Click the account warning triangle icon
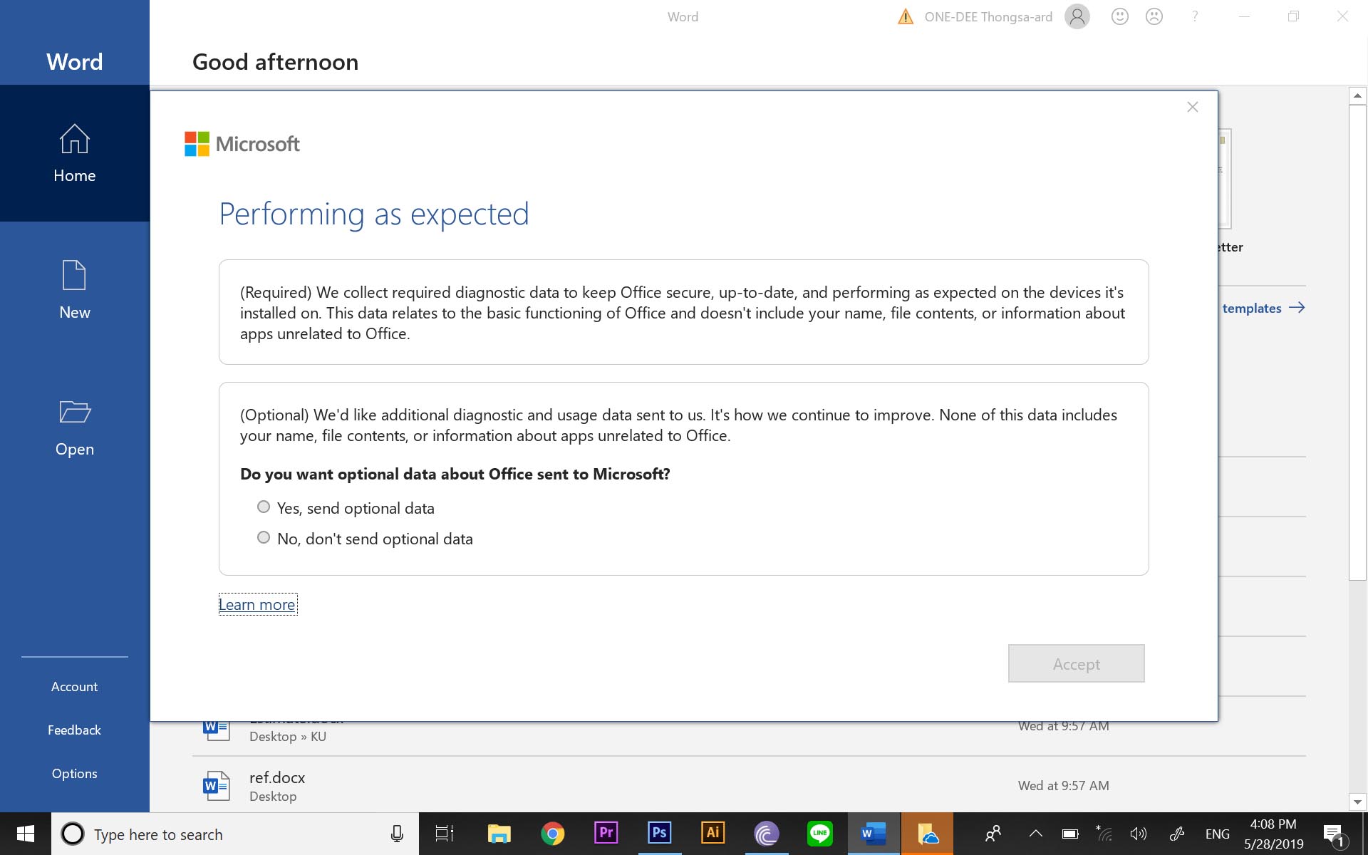Viewport: 1368px width, 855px height. 905,16
